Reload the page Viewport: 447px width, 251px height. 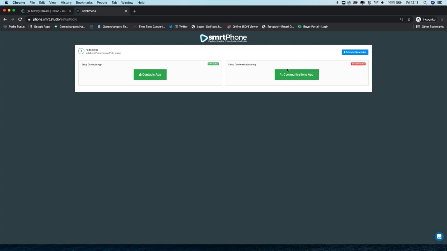pyautogui.click(x=20, y=20)
